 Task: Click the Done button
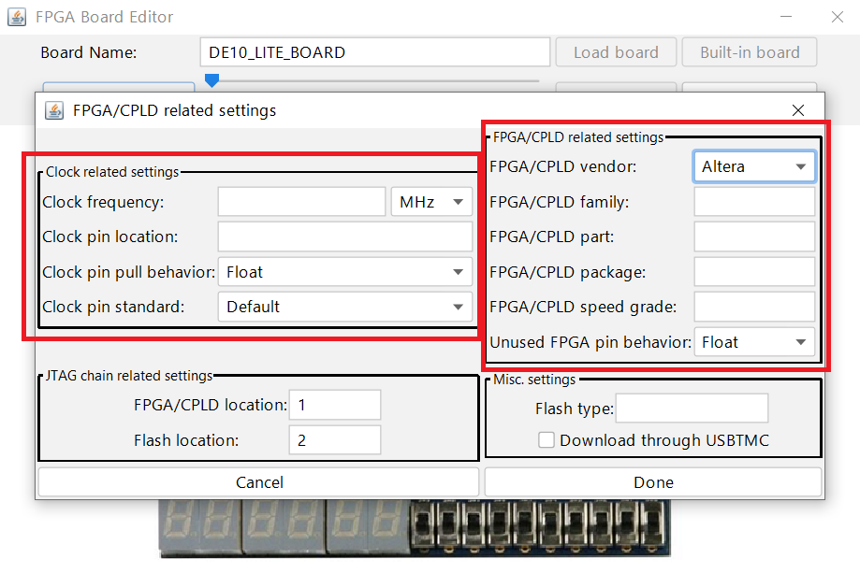click(652, 482)
